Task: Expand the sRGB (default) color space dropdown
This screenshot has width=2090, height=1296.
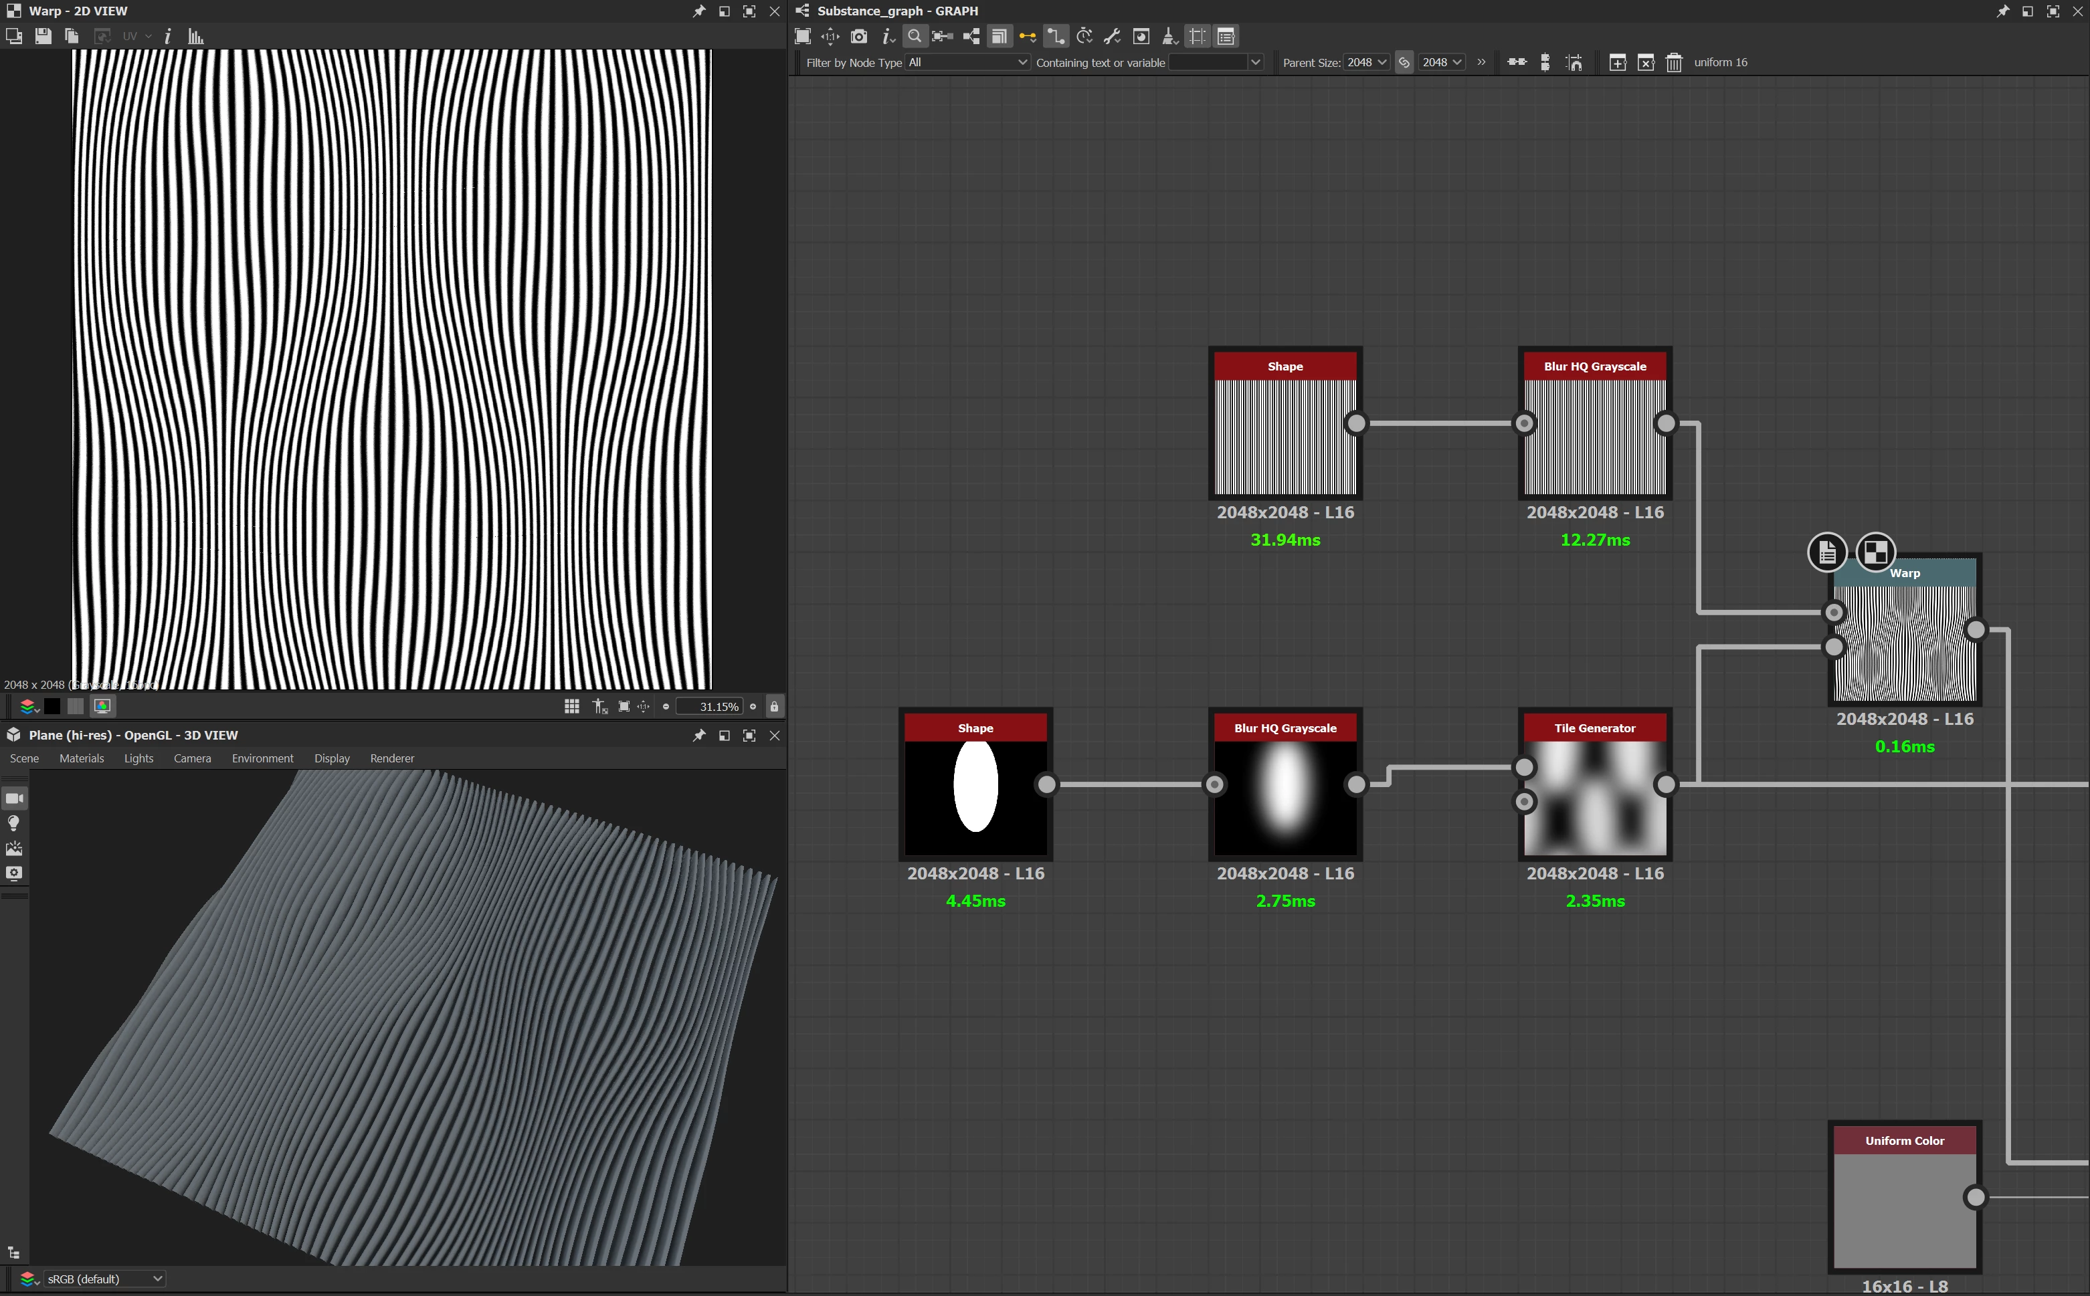Action: click(103, 1278)
